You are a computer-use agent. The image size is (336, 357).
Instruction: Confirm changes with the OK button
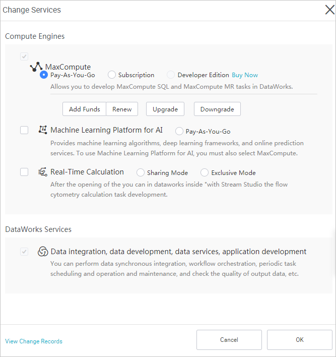tap(300, 340)
